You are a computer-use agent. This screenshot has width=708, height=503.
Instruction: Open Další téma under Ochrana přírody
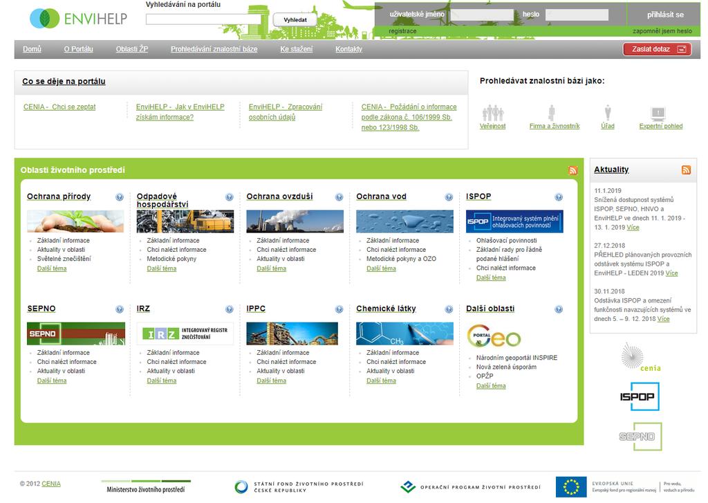(52, 268)
